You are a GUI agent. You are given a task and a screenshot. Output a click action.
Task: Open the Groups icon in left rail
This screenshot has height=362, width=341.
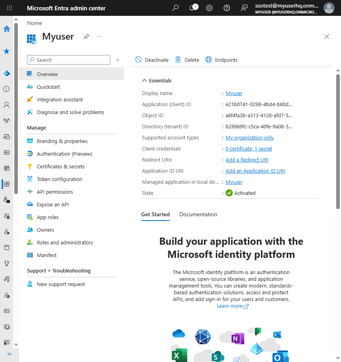point(7,121)
